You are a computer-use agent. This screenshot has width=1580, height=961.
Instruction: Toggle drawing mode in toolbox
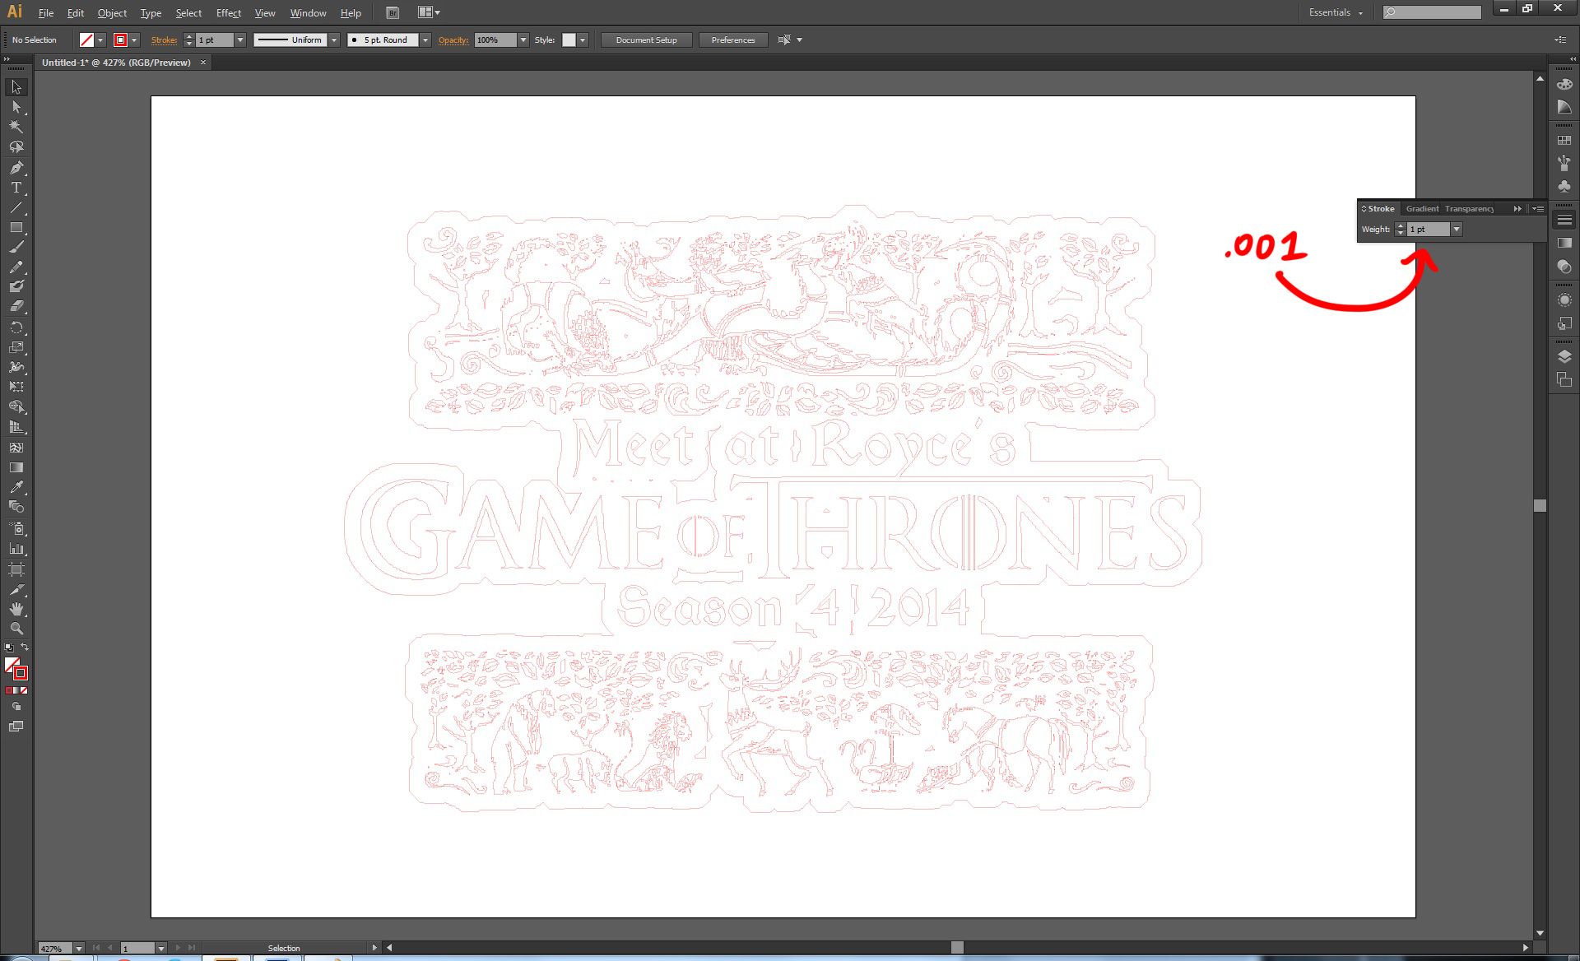(x=16, y=707)
